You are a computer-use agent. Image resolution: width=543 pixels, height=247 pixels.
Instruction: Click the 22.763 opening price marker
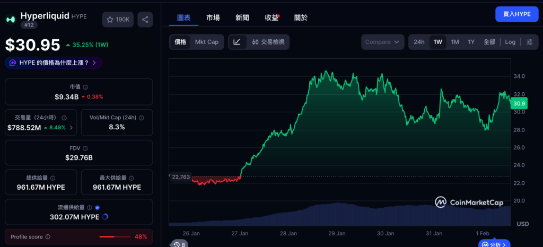(181, 177)
